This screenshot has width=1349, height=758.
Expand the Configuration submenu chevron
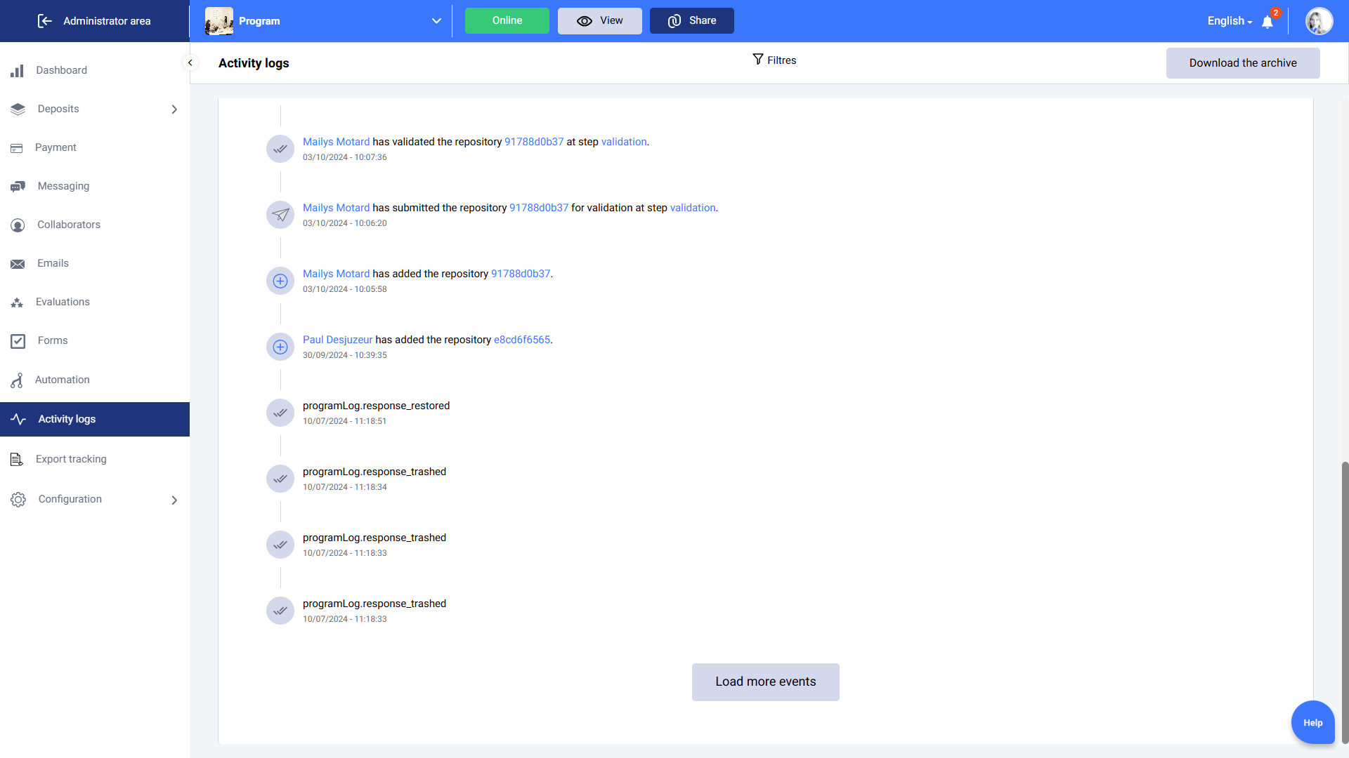pos(174,500)
